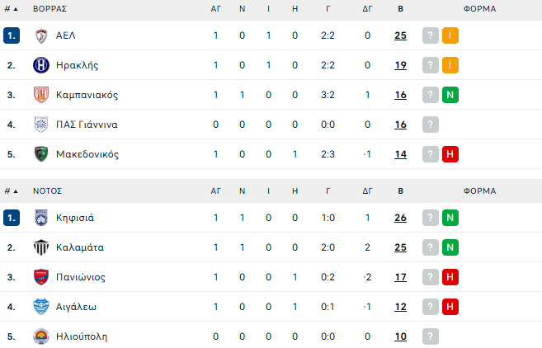Click the Καλαμάτα team logo

[41, 247]
